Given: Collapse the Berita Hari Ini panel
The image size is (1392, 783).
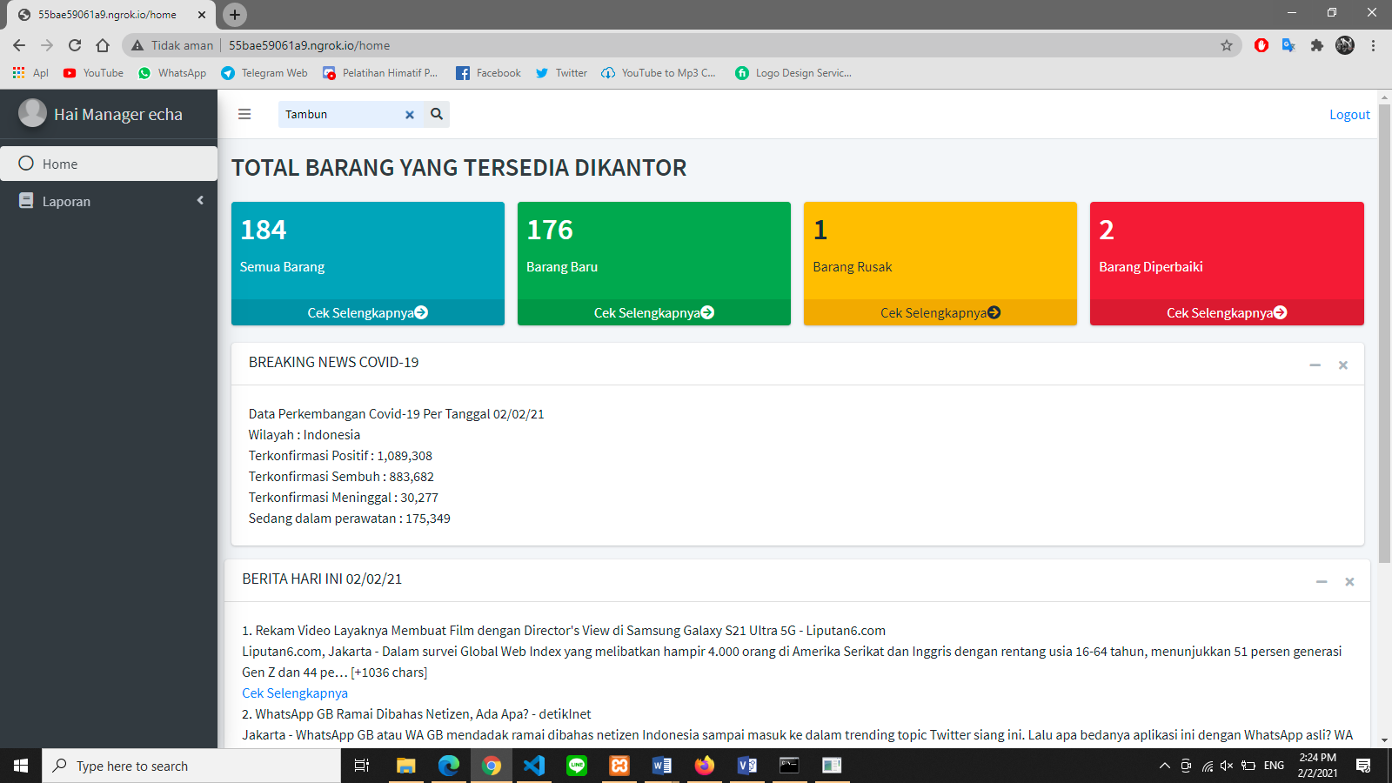Looking at the screenshot, I should pyautogui.click(x=1322, y=582).
